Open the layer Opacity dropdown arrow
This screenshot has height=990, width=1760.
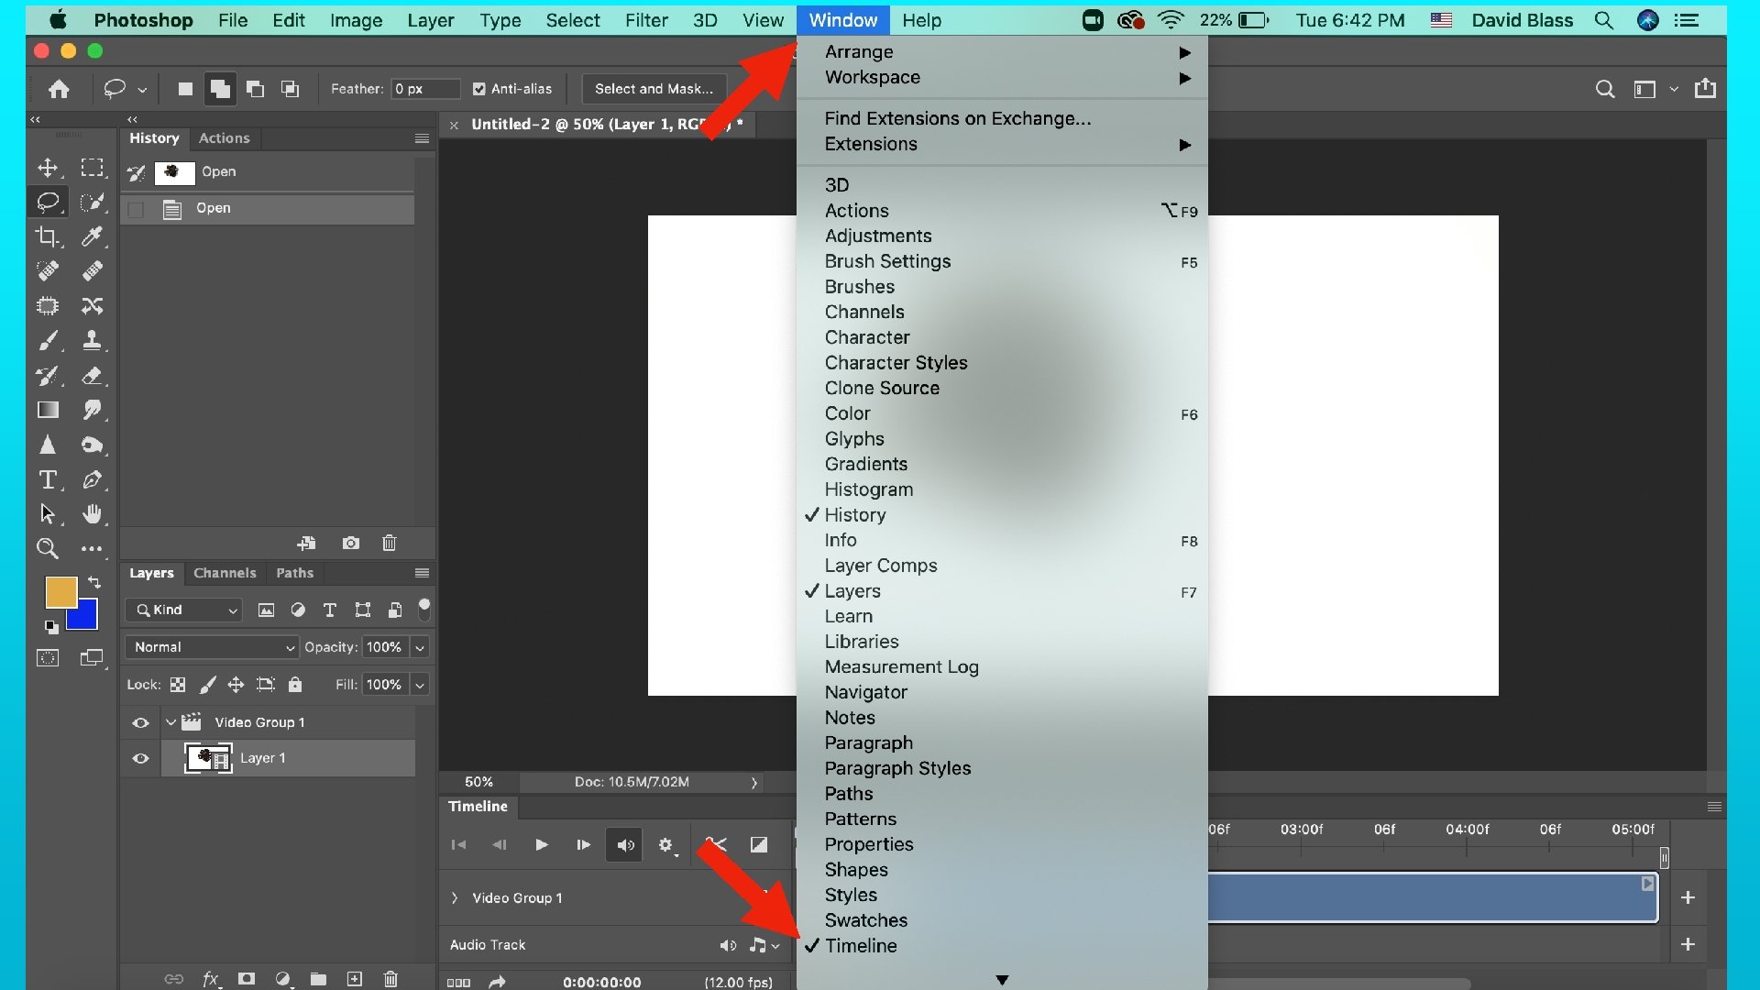420,647
